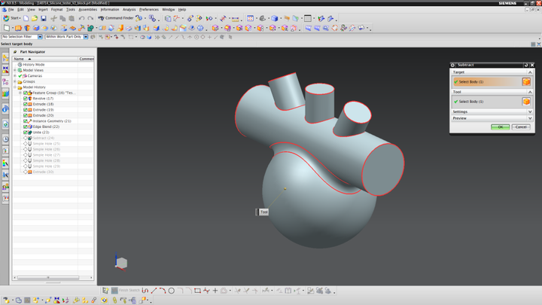
Task: Select the sketch Point plus tool
Action: 215,291
